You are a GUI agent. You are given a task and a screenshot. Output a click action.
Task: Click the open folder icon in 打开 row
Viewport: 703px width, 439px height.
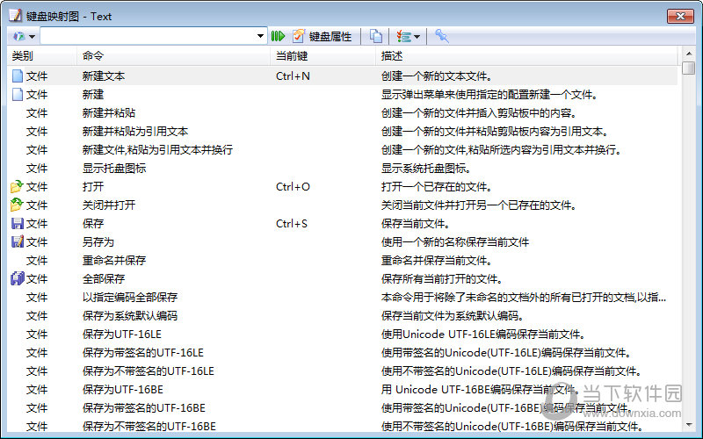click(x=17, y=186)
